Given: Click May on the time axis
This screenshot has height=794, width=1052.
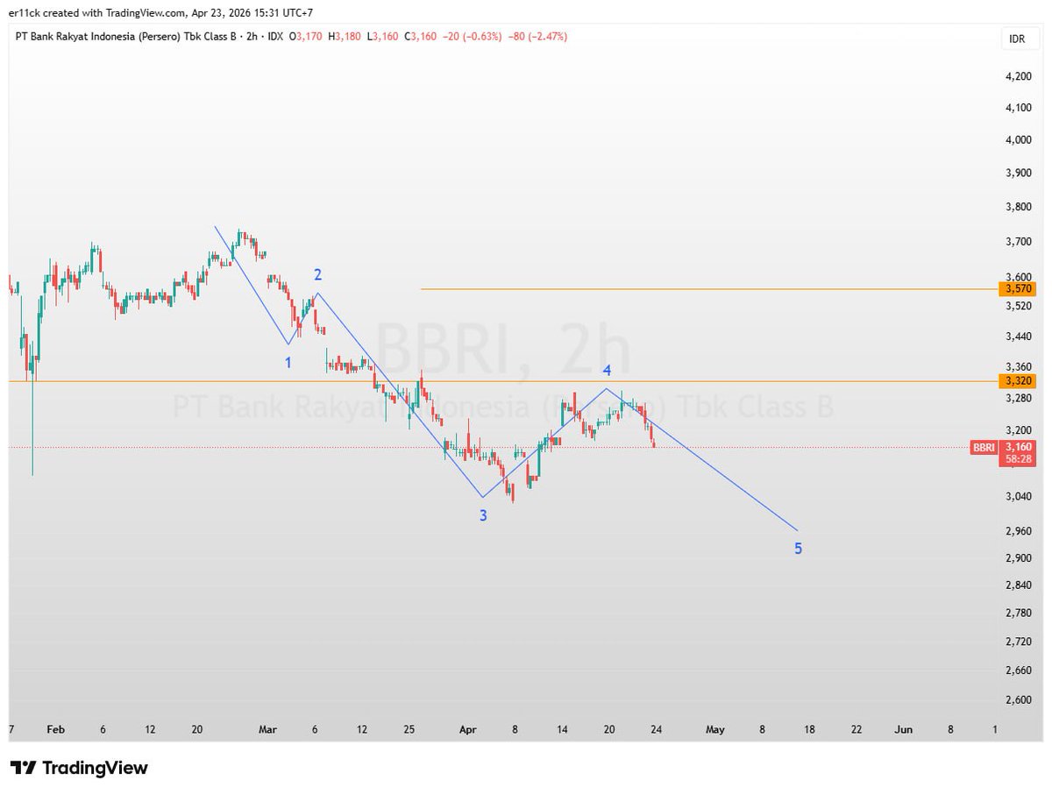Looking at the screenshot, I should click(715, 729).
